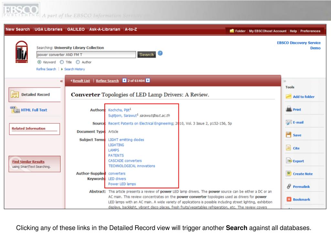The image size is (331, 248).
Task: Go to next record arrow
Action: (148, 80)
